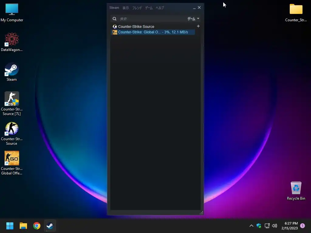This screenshot has height=233, width=311.
Task: Open the network tray icon
Action: pyautogui.click(x=267, y=226)
